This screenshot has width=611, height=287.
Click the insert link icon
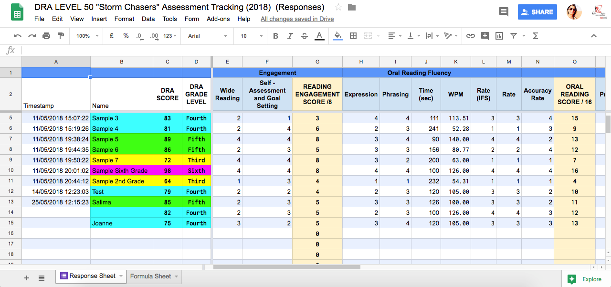pyautogui.click(x=471, y=36)
